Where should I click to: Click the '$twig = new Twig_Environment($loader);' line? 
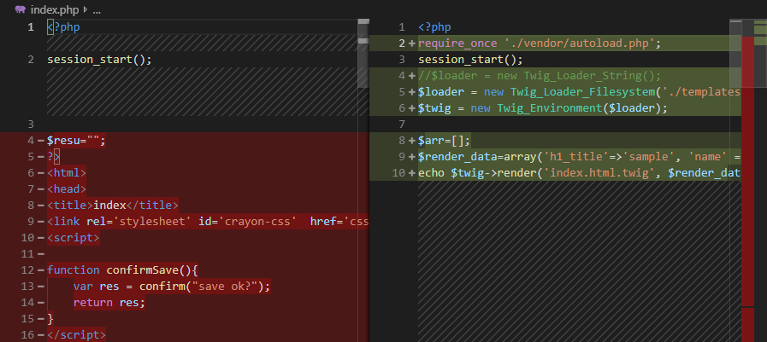(542, 107)
